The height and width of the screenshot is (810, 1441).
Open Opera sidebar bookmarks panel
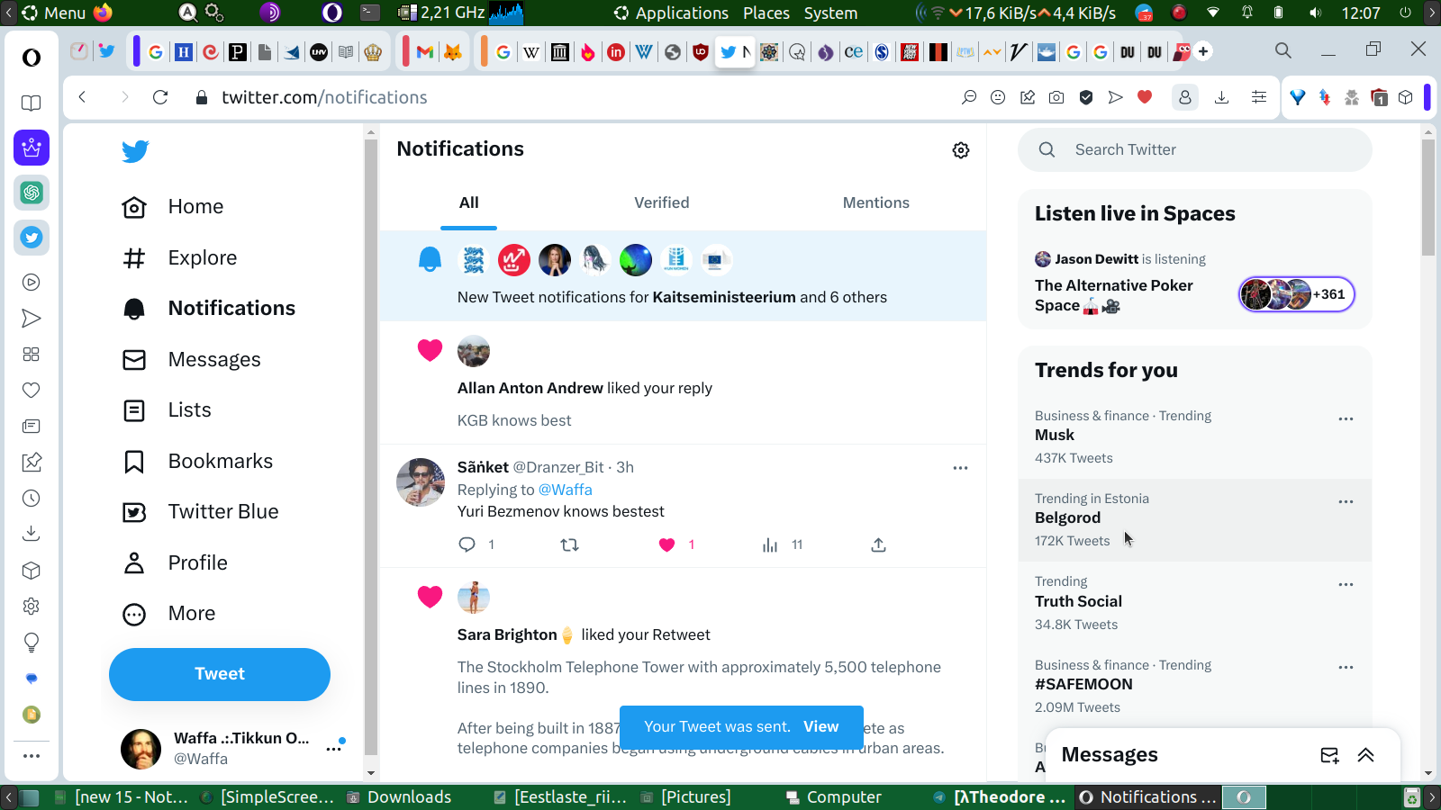[32, 391]
